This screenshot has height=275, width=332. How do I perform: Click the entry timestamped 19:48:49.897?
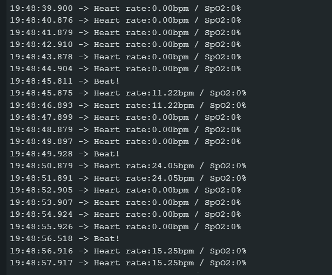click(x=125, y=142)
